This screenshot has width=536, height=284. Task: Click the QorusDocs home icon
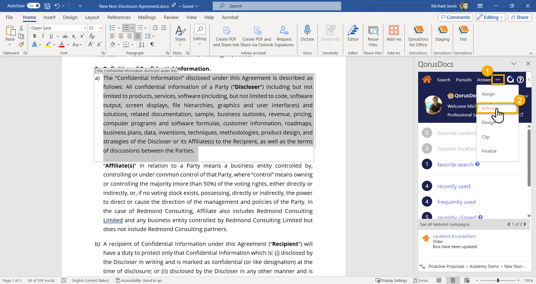(x=427, y=80)
